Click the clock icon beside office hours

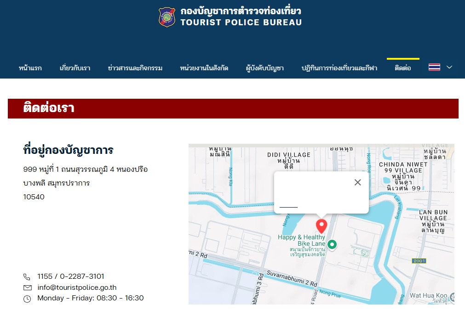(27, 299)
